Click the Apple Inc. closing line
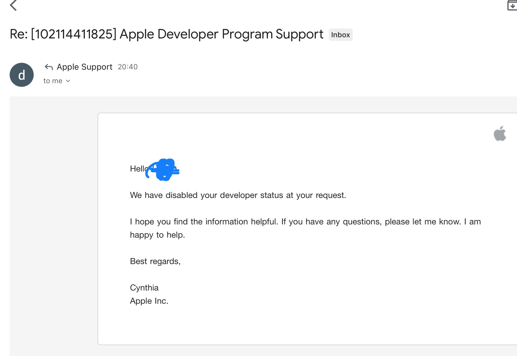 coord(149,301)
